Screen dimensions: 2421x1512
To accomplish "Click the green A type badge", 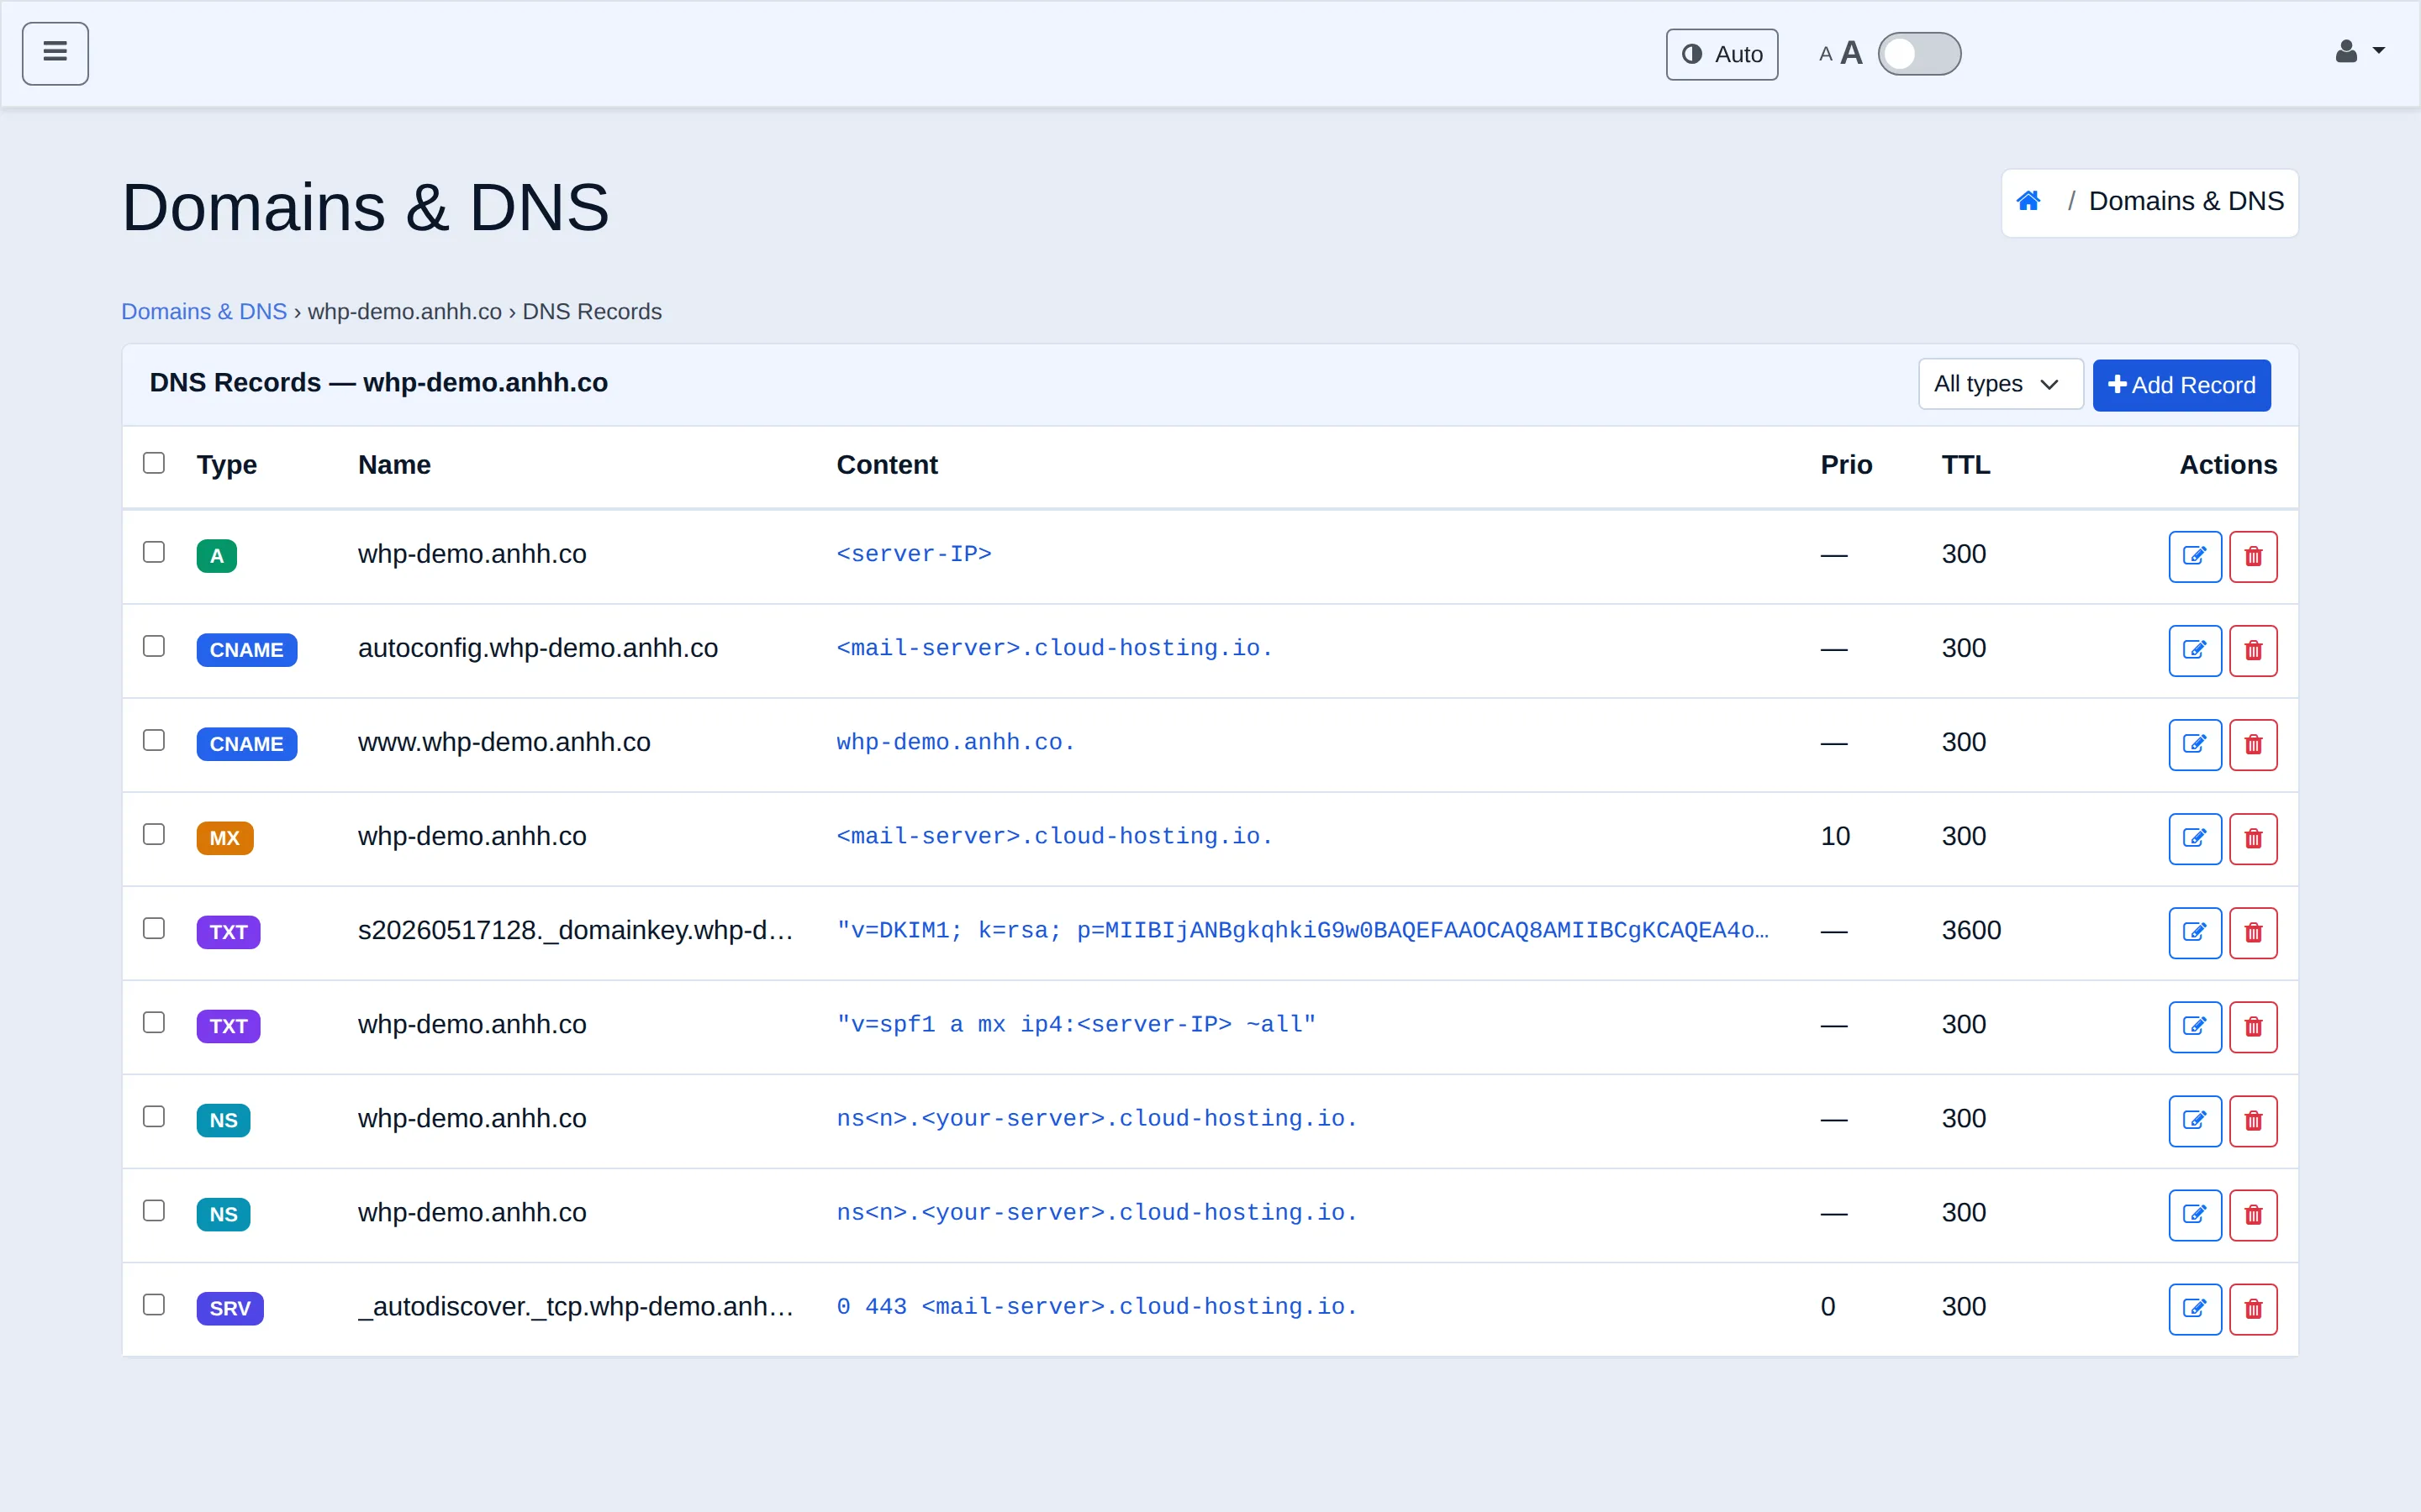I will click(216, 555).
